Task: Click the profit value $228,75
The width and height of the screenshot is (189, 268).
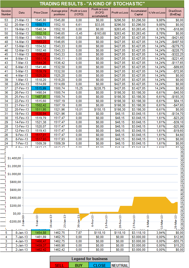Action: point(100,88)
